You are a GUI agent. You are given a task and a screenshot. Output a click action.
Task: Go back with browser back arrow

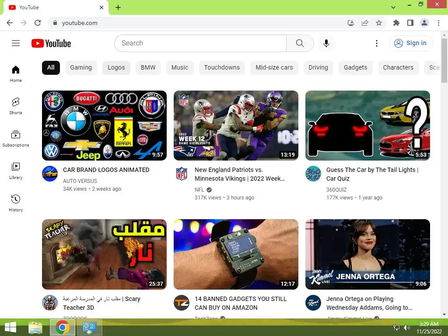pyautogui.click(x=10, y=23)
